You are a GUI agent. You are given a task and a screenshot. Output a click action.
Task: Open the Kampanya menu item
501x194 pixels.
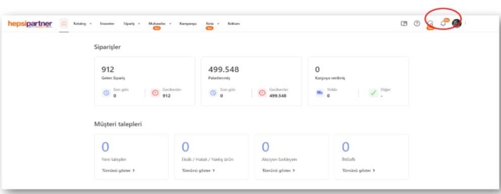point(188,24)
